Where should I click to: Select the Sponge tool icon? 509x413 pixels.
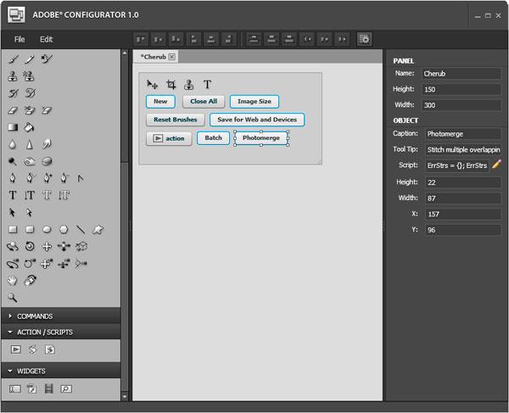point(47,161)
